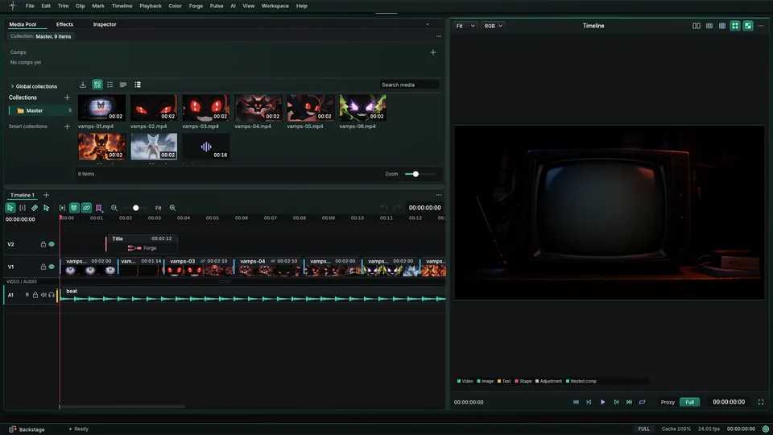This screenshot has height=435, width=773.
Task: Adjust the timeline zoom slider knob
Action: point(135,208)
